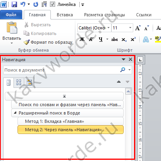Select the Format Painter (Формат по образцу)
The image size is (161, 161).
click(x=48, y=42)
